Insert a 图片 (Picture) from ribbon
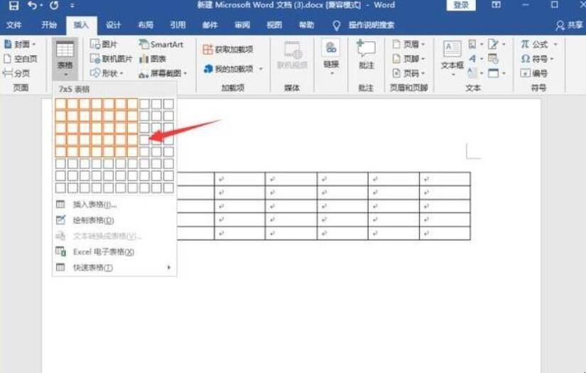Image resolution: width=586 pixels, height=373 pixels. click(x=104, y=44)
